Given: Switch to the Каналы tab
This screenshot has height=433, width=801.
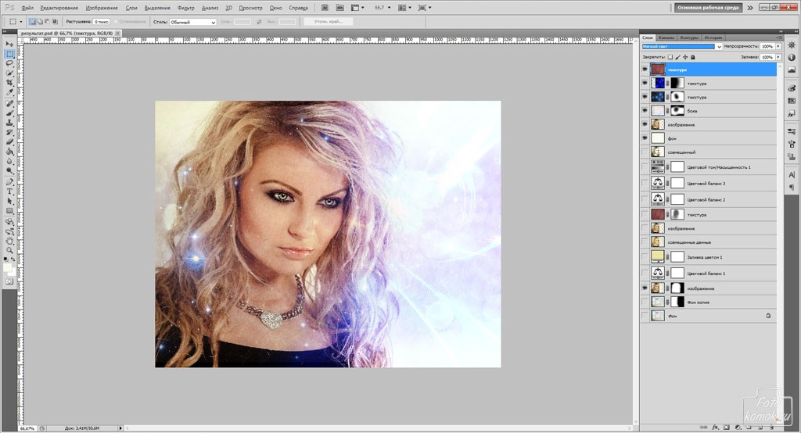Looking at the screenshot, I should (x=666, y=38).
